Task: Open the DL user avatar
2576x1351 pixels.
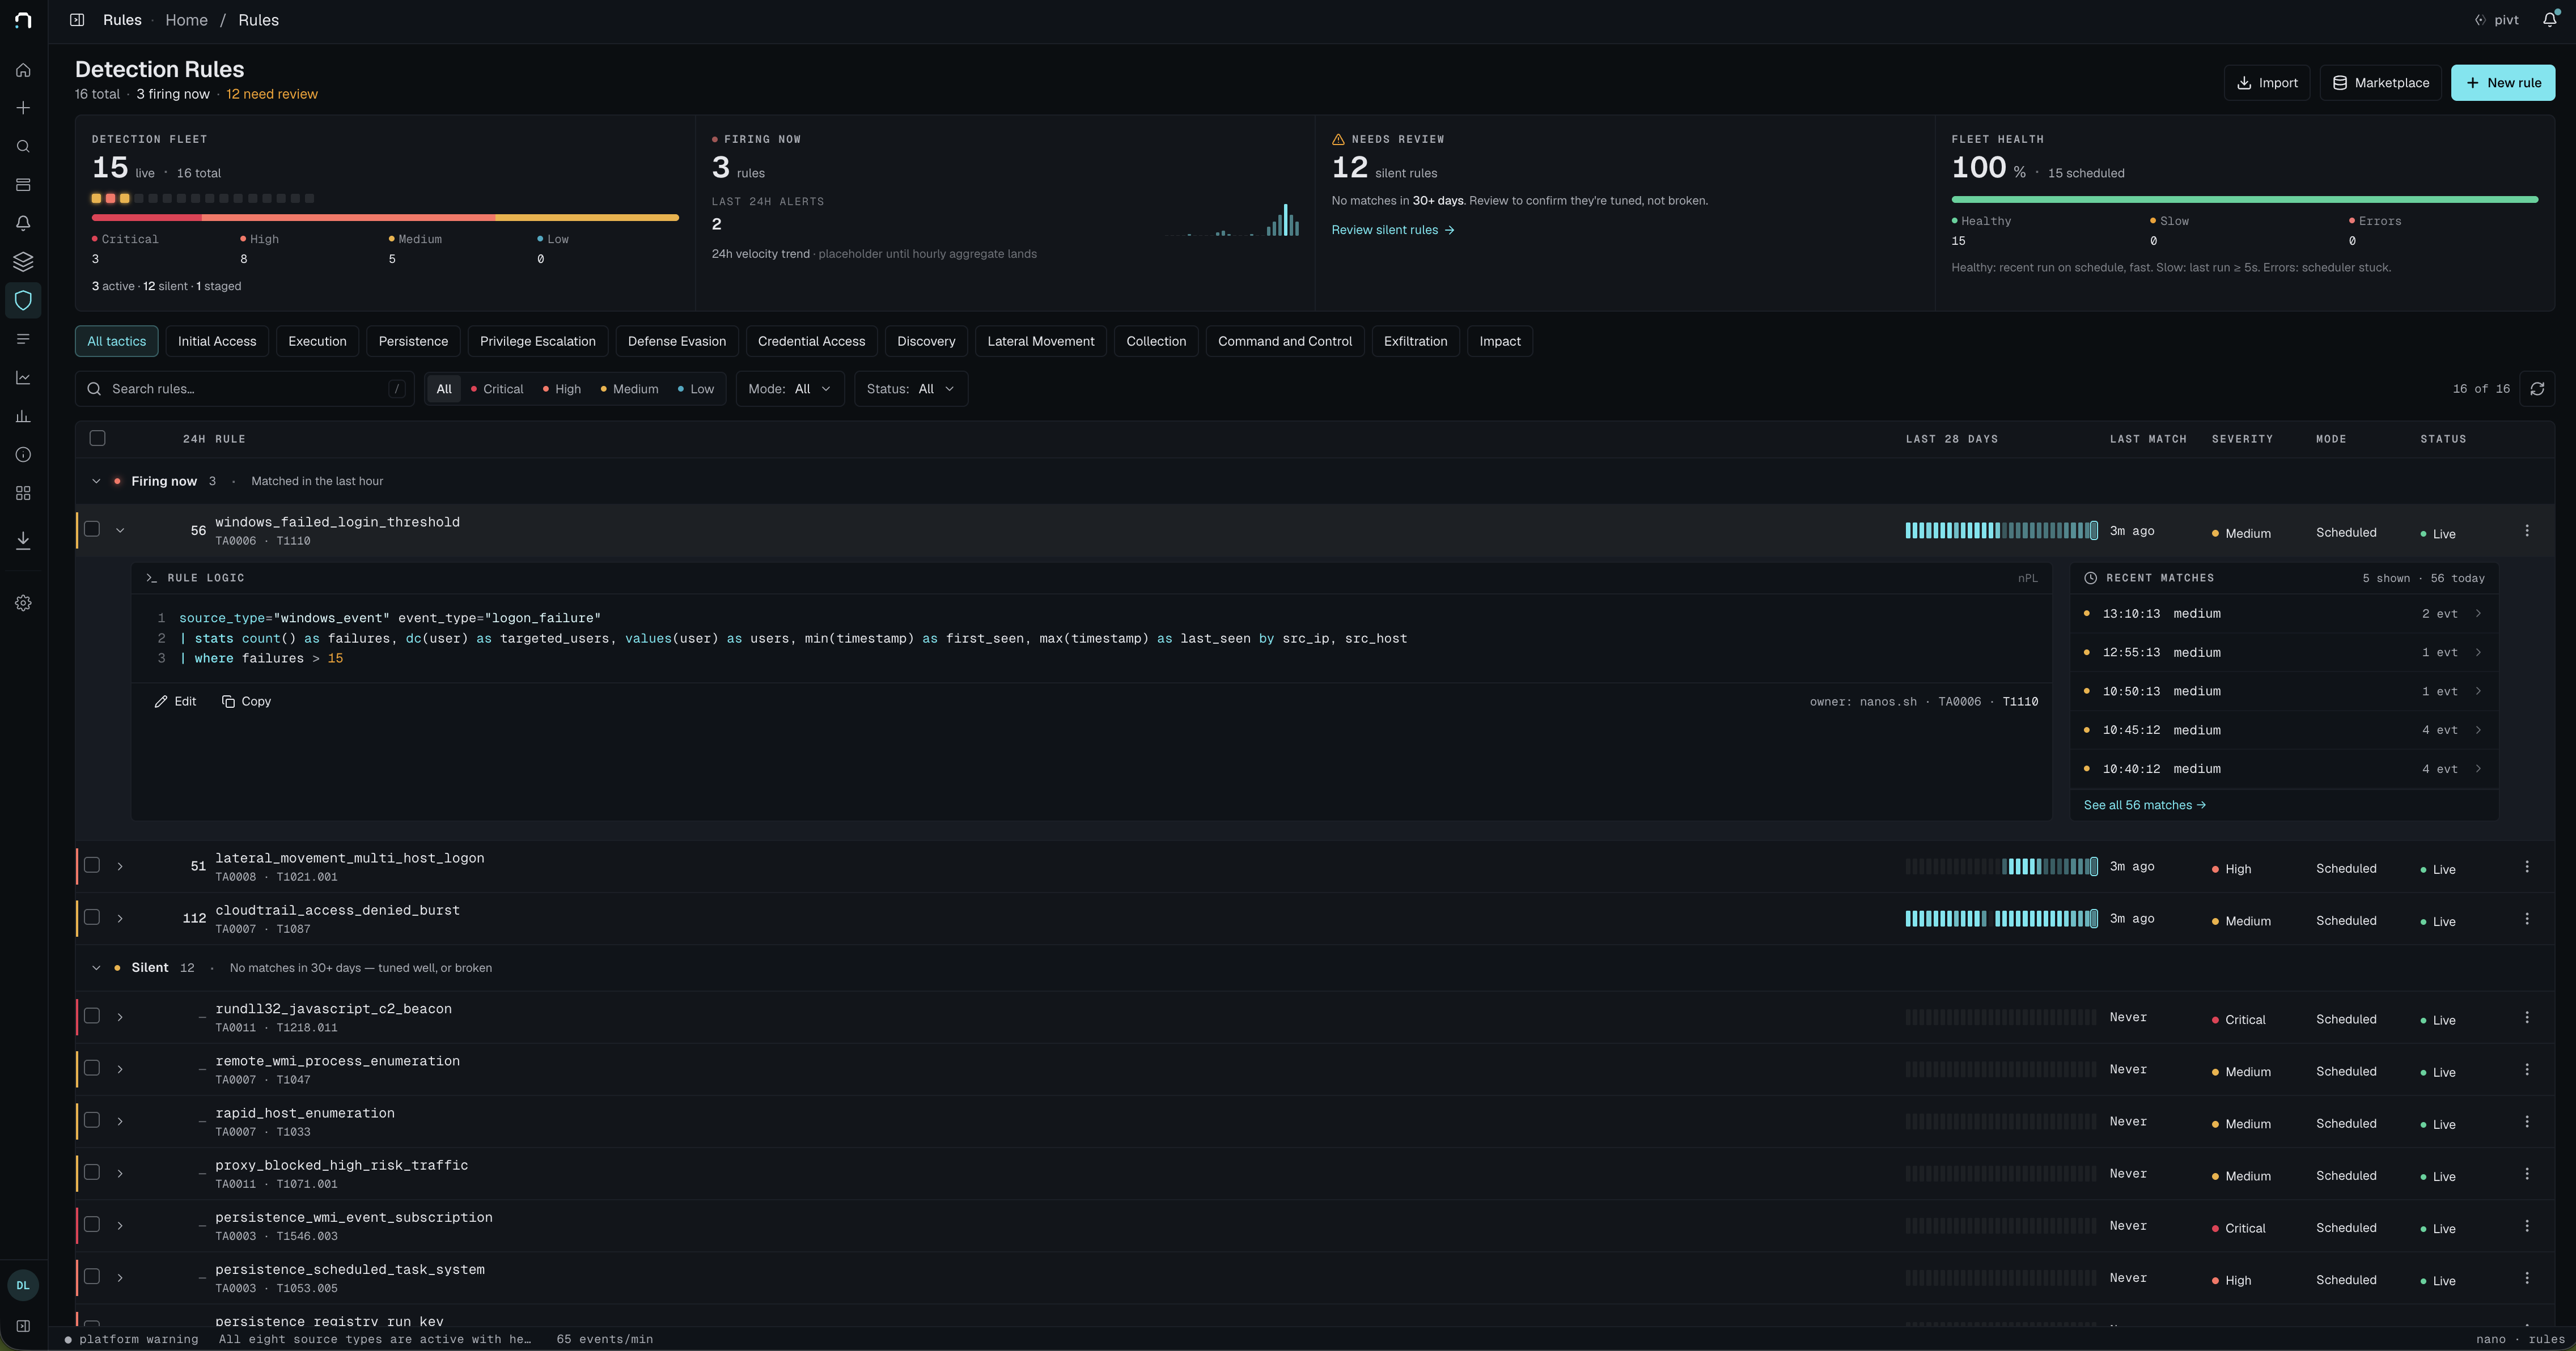Action: tap(23, 1286)
